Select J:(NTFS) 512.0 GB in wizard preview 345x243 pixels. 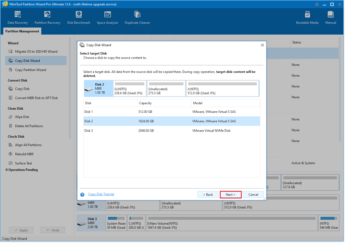[222, 89]
